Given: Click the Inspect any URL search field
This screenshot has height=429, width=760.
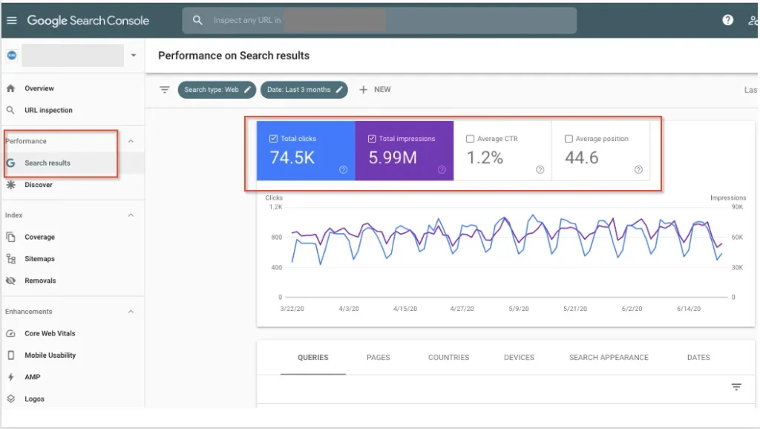Looking at the screenshot, I should (x=379, y=20).
